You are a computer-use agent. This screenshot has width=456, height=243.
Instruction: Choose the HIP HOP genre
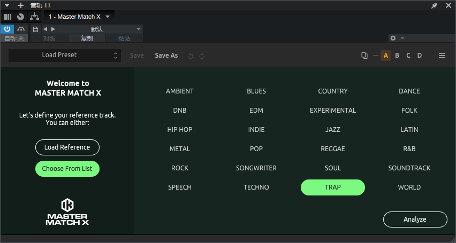tap(180, 129)
